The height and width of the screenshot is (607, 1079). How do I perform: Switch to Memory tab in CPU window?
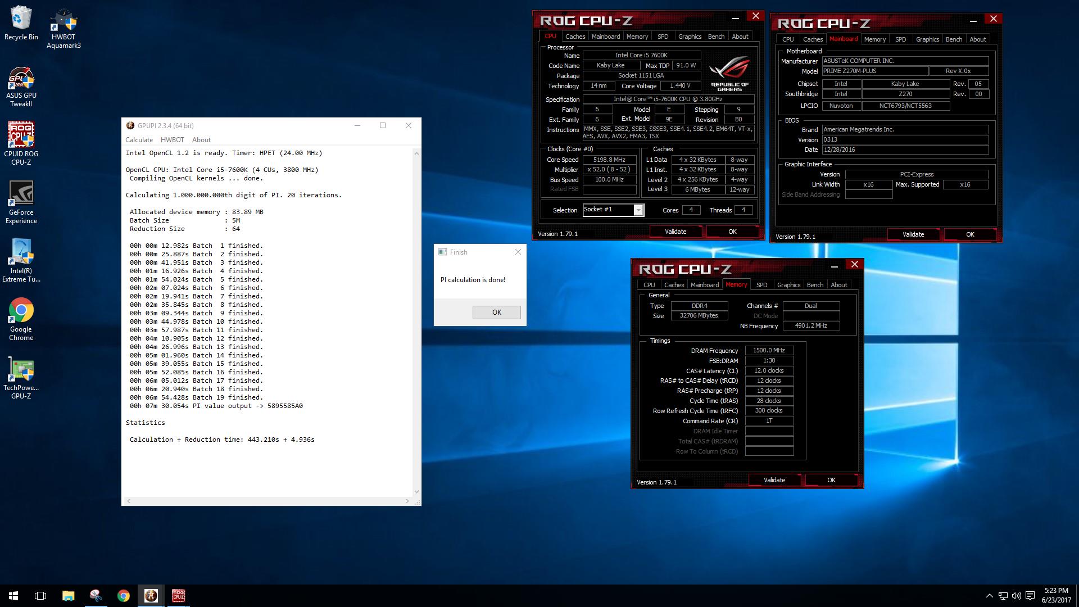click(637, 37)
